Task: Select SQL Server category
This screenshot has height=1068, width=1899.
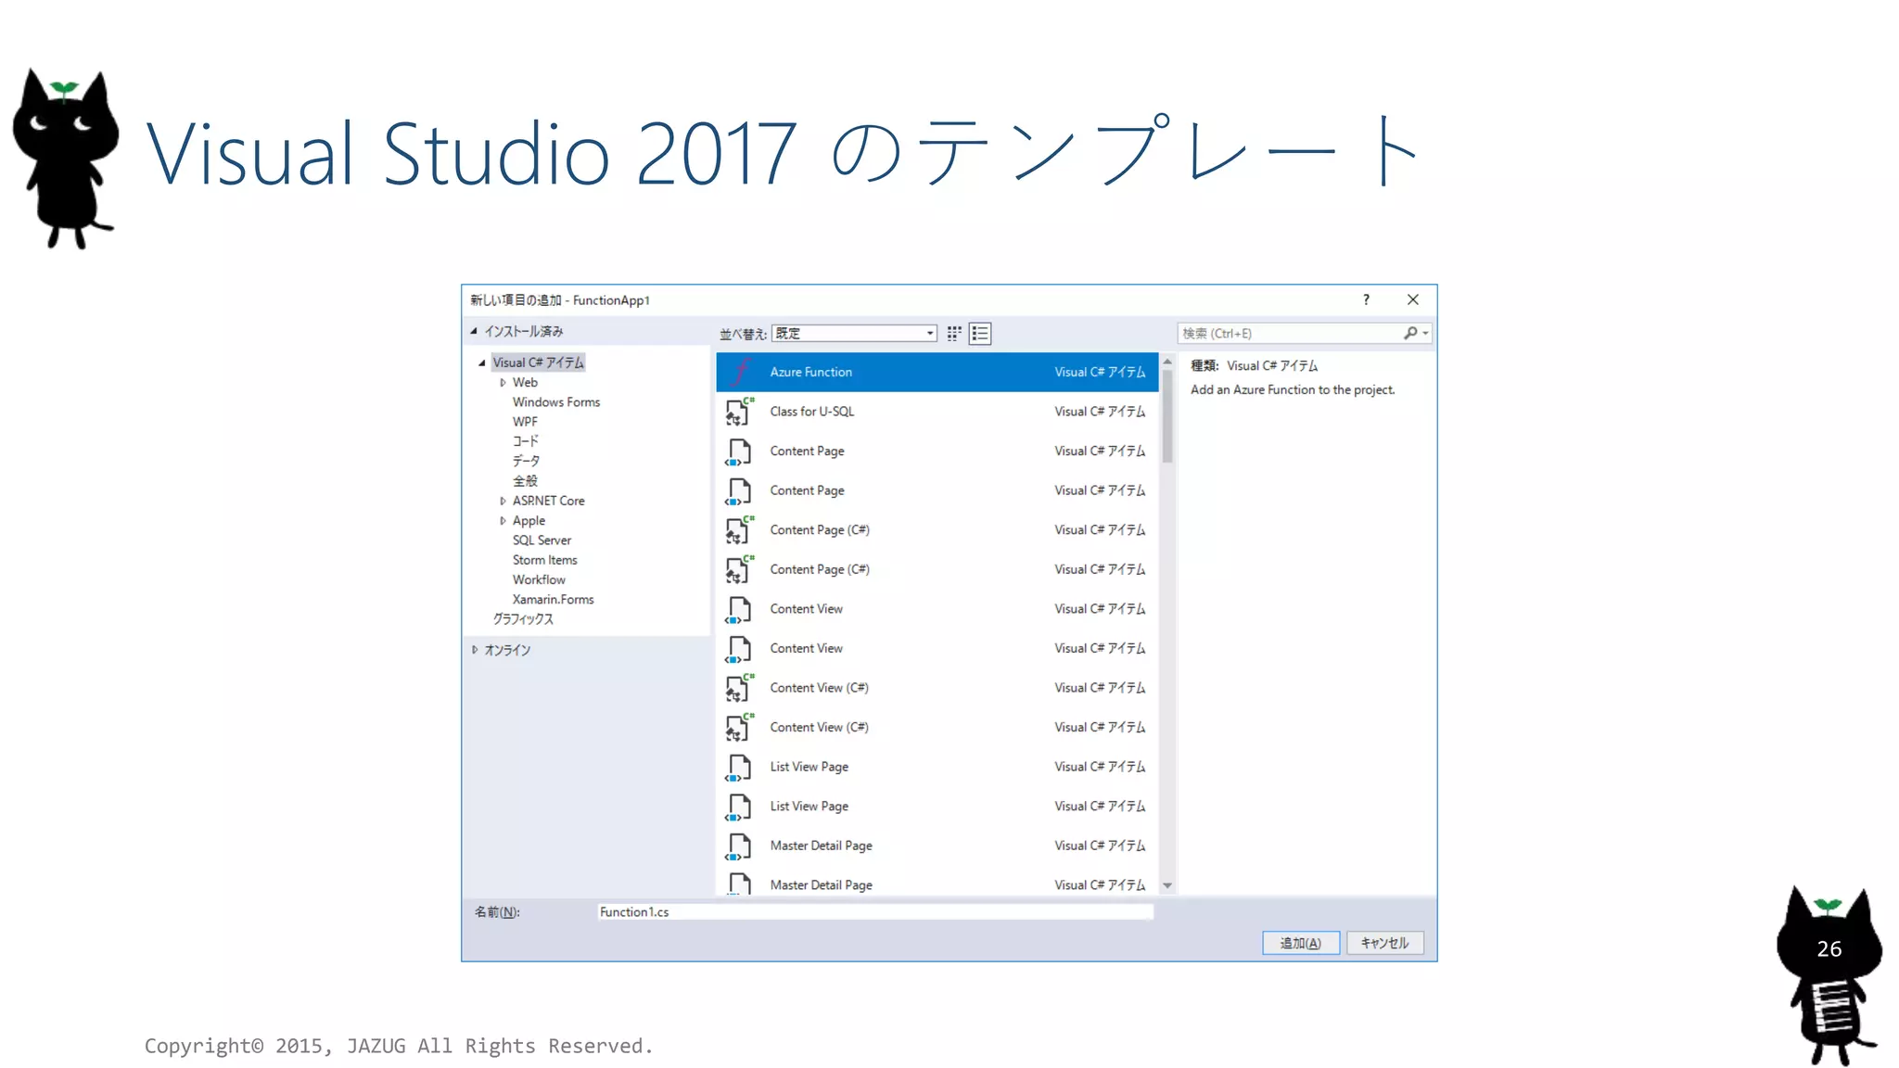Action: 542,540
